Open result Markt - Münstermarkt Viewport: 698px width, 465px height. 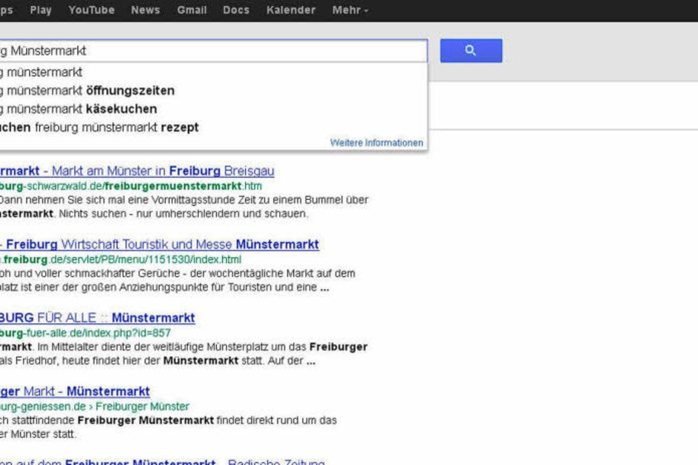pyautogui.click(x=75, y=391)
